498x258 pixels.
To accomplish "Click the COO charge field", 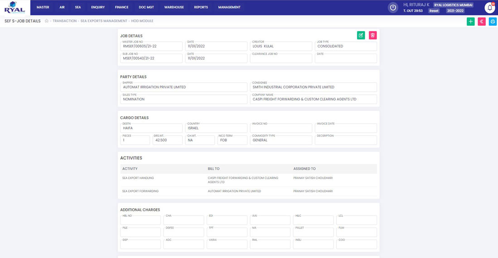I will 357,244.
